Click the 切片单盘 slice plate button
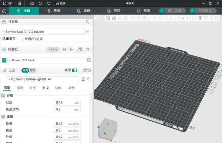The height and width of the screenshot is (143, 222). click(x=175, y=11)
